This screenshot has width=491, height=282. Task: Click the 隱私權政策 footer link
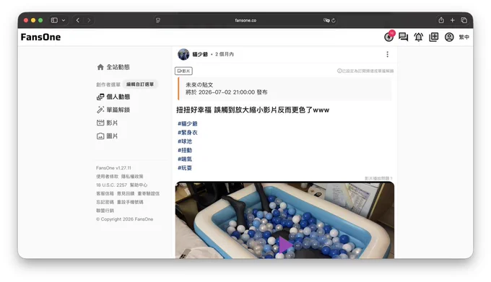click(x=132, y=176)
